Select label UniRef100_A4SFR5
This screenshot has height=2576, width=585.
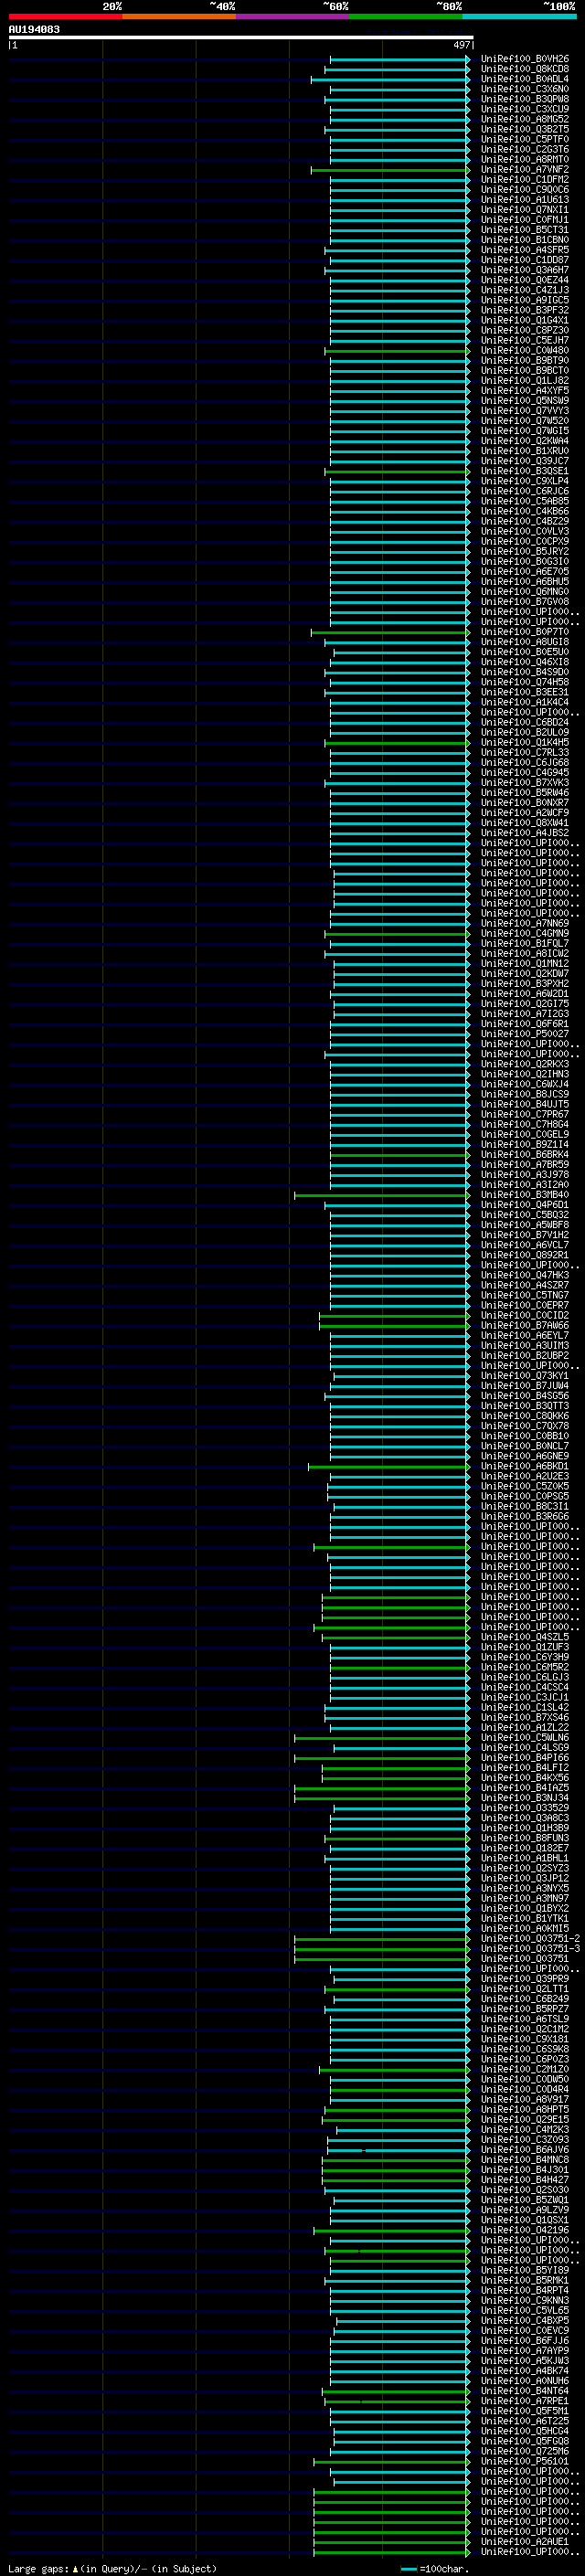coord(525,250)
